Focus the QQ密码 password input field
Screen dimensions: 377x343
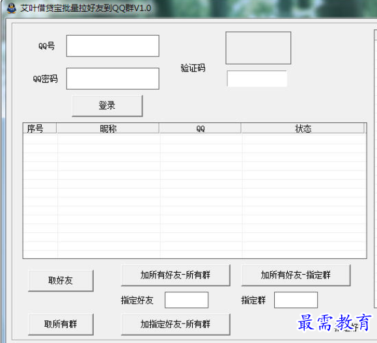113,79
